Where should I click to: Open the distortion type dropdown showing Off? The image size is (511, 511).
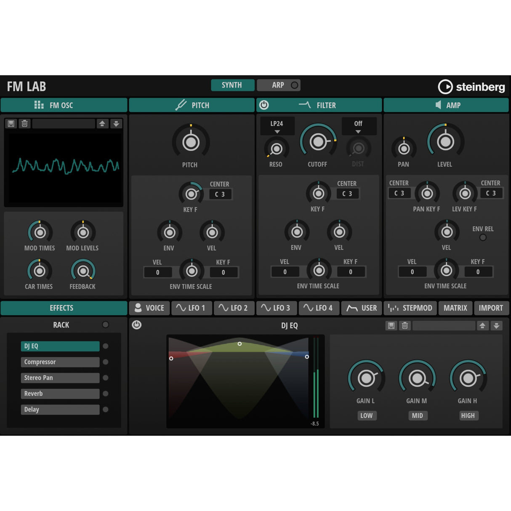(x=358, y=125)
